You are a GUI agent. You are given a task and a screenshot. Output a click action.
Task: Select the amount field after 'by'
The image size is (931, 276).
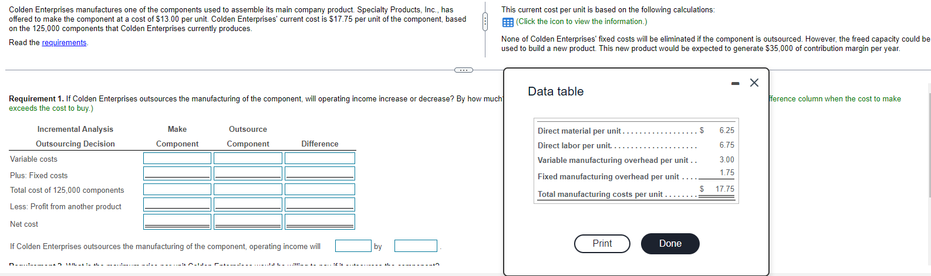[416, 246]
